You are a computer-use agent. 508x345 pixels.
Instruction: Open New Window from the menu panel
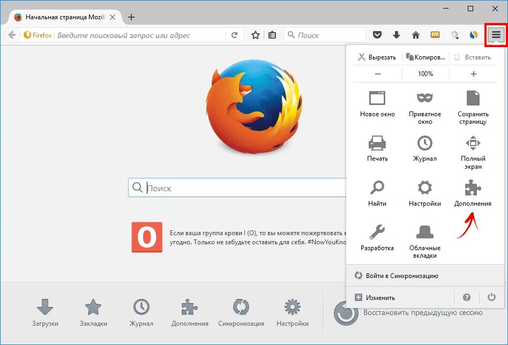(x=377, y=104)
